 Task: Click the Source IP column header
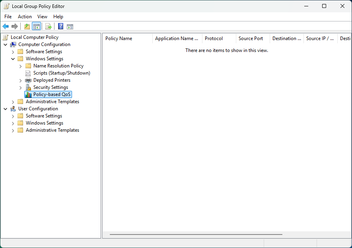321,38
